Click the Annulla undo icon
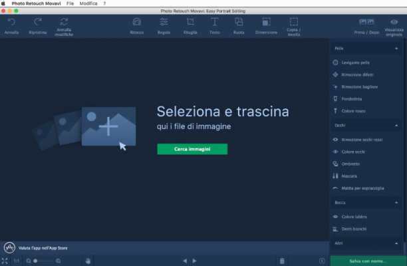 click(x=11, y=22)
